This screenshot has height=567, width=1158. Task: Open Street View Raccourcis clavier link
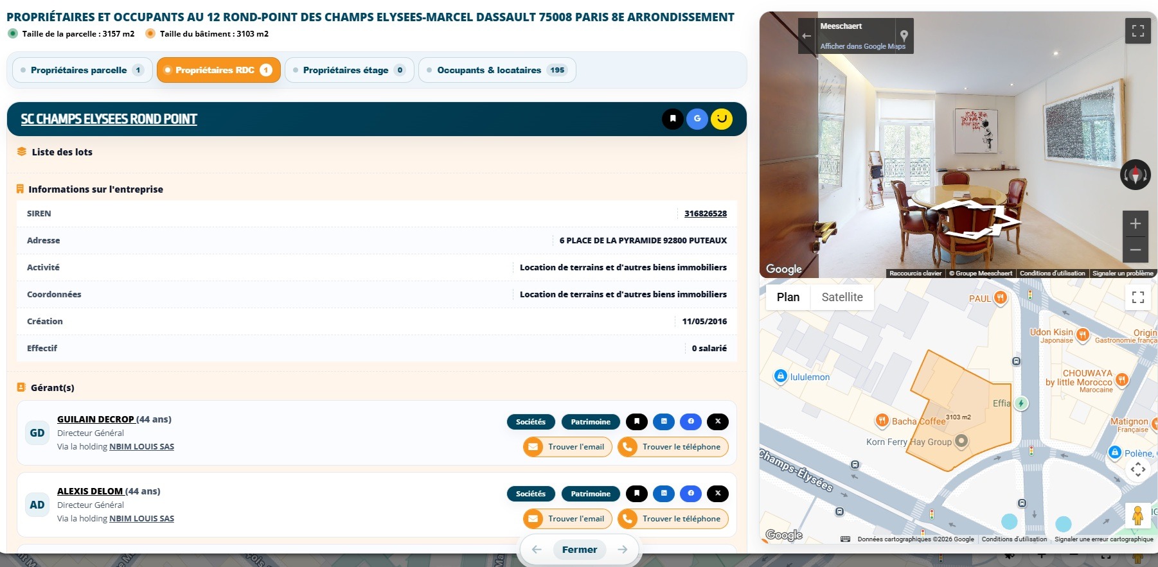[x=916, y=274]
